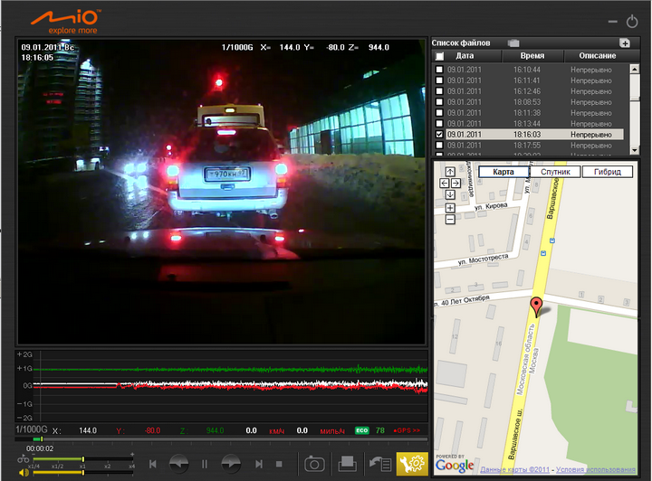Check the 18:08:53 file checkbox
This screenshot has height=481, width=652.
(x=439, y=102)
